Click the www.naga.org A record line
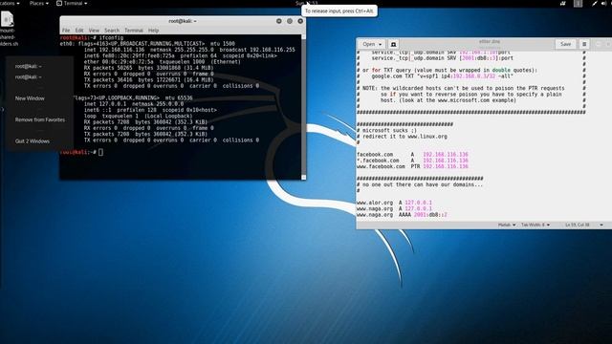The height and width of the screenshot is (344, 612). pos(394,208)
